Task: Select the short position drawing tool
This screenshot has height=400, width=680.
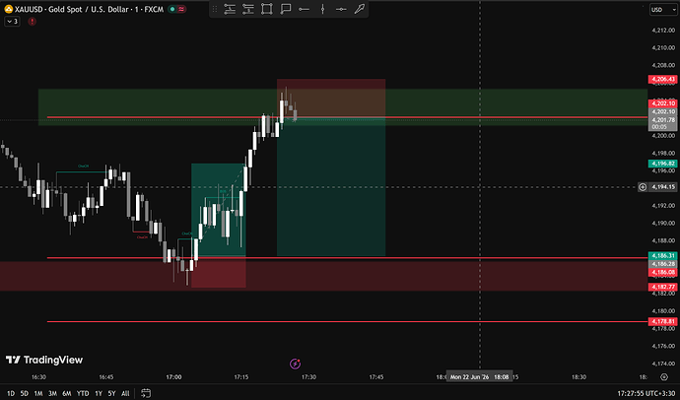Action: coord(248,9)
